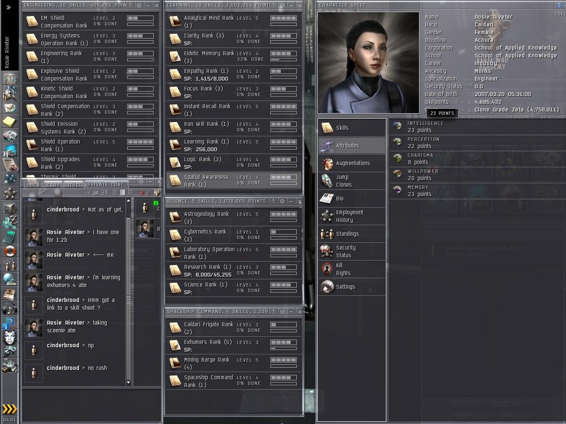This screenshot has width=566, height=424.
Task: Switch to the Local chat tab
Action: click(x=34, y=184)
